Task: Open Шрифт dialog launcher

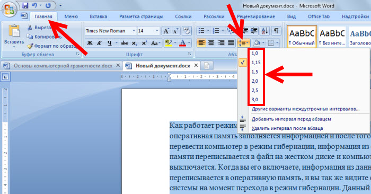Action: click(x=190, y=54)
